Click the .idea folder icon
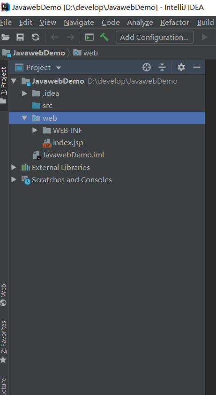Image resolution: width=216 pixels, height=395 pixels. coord(36,93)
